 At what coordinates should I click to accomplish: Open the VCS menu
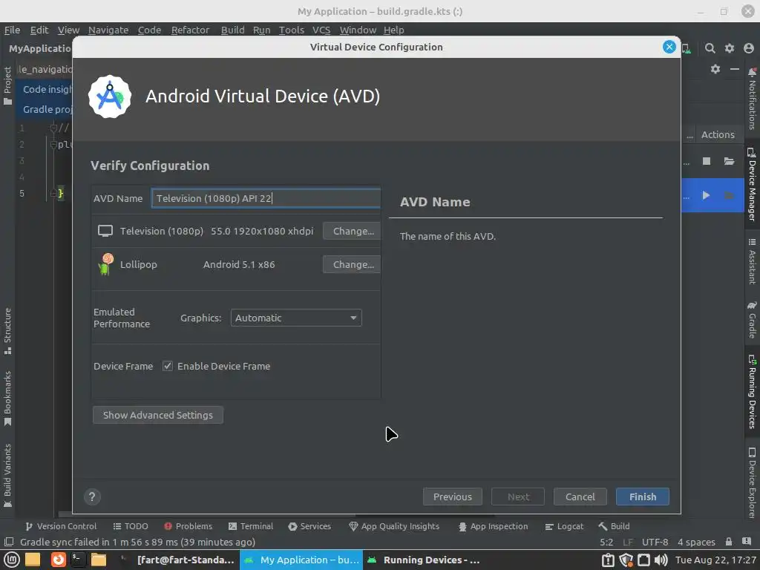click(321, 30)
